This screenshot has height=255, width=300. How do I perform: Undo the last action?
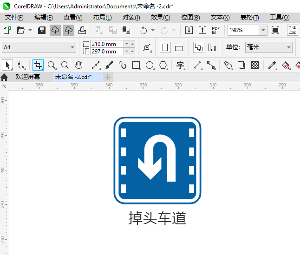143,30
